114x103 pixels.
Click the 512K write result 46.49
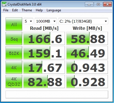(x=87, y=53)
